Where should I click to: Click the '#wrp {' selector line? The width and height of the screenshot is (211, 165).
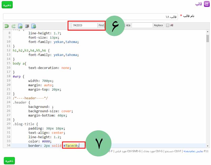[18, 76]
